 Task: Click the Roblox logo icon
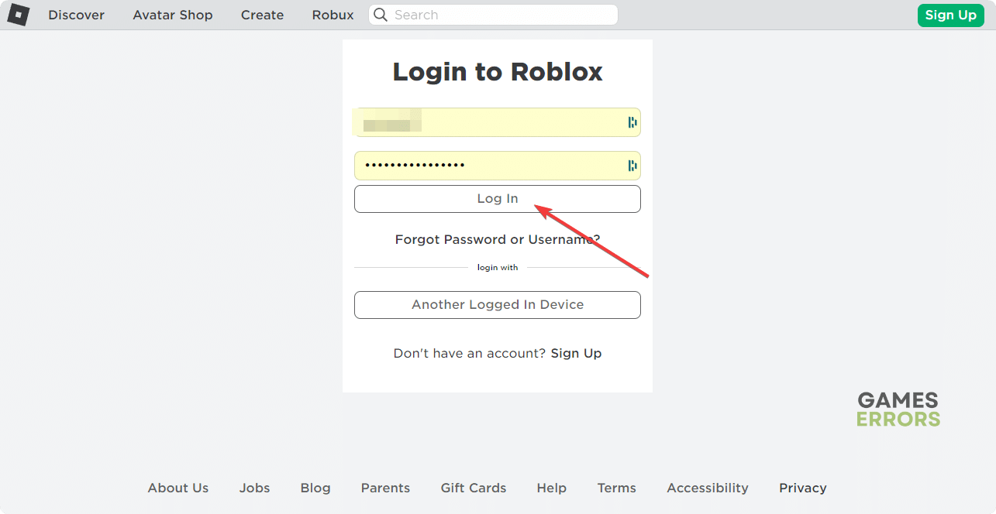point(19,15)
